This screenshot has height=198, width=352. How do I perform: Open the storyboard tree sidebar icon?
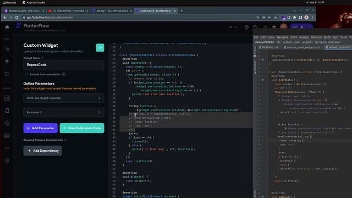(7, 74)
